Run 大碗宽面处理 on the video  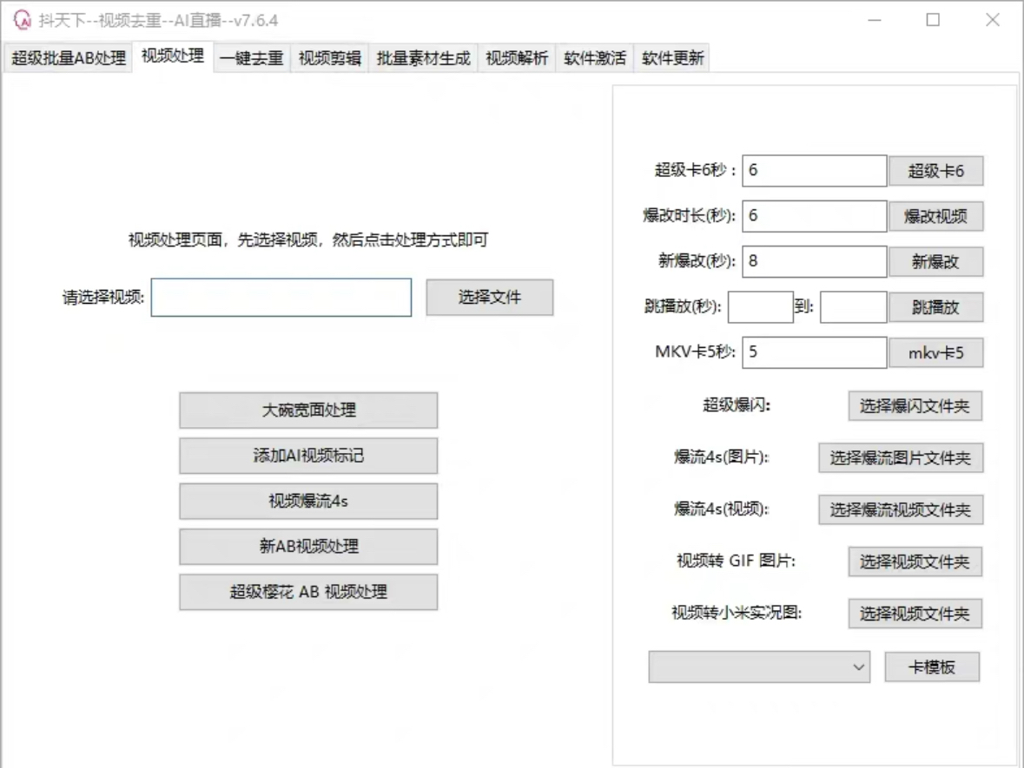308,410
